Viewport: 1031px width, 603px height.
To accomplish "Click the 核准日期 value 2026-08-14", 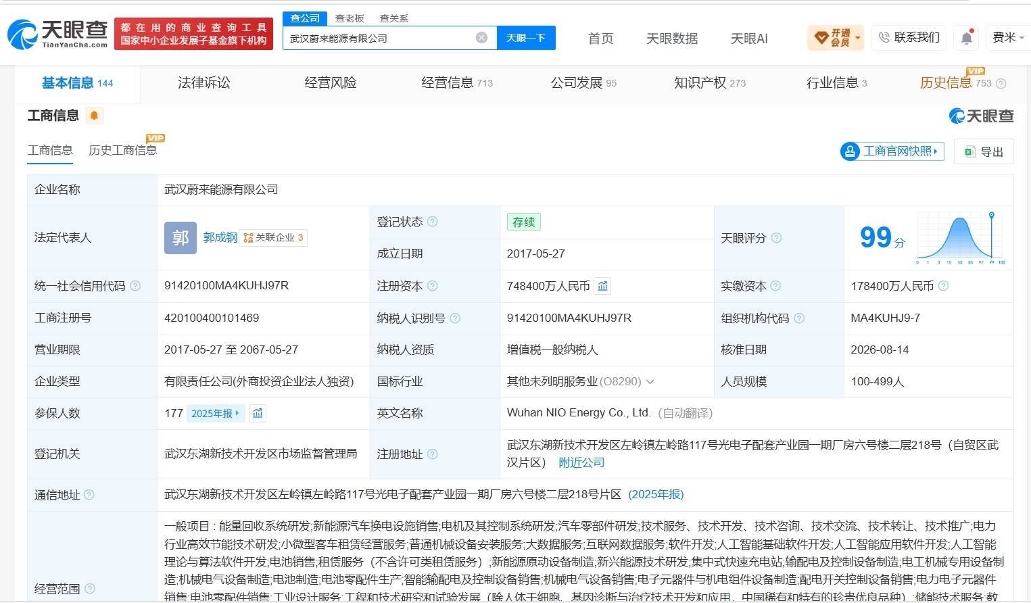I will pos(880,349).
